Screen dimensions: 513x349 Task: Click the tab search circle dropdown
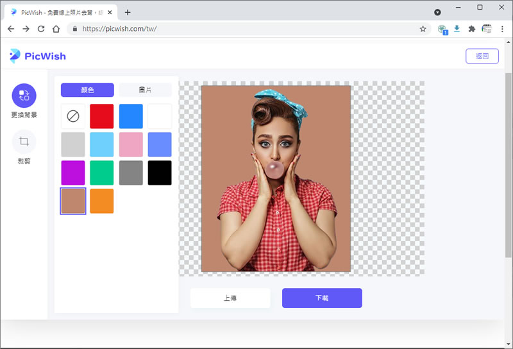coord(437,12)
